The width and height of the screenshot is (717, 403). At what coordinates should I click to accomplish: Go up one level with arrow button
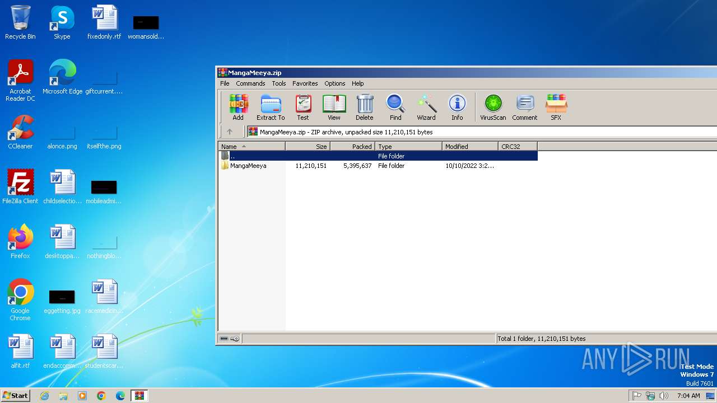tap(230, 132)
